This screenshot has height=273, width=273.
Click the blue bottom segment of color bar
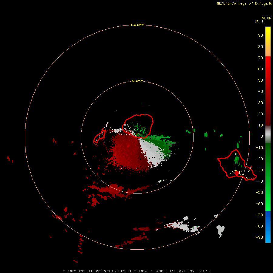[268, 227]
